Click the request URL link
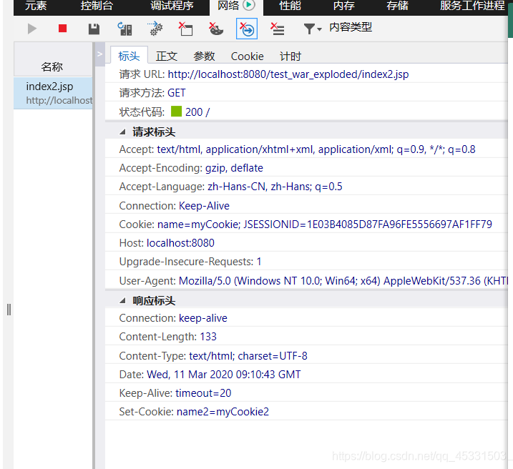This screenshot has height=469, width=513. pyautogui.click(x=288, y=74)
